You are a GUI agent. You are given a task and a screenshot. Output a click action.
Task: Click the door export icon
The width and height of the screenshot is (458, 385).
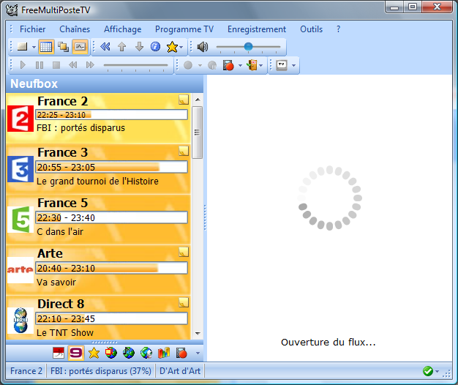(252, 65)
